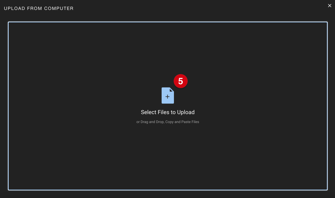Click the Select Files to Upload text
The image size is (335, 198).
point(168,112)
